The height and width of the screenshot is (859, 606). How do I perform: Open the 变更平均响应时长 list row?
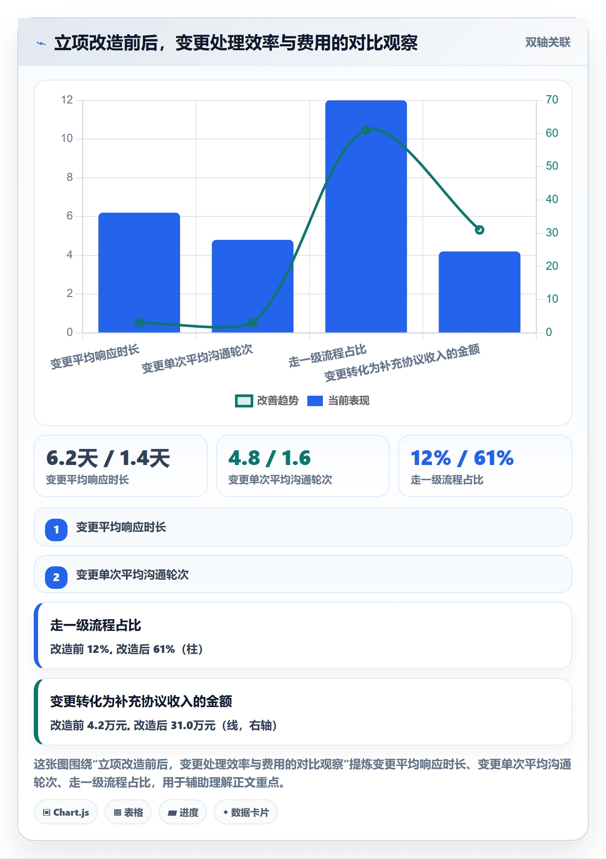click(x=303, y=527)
